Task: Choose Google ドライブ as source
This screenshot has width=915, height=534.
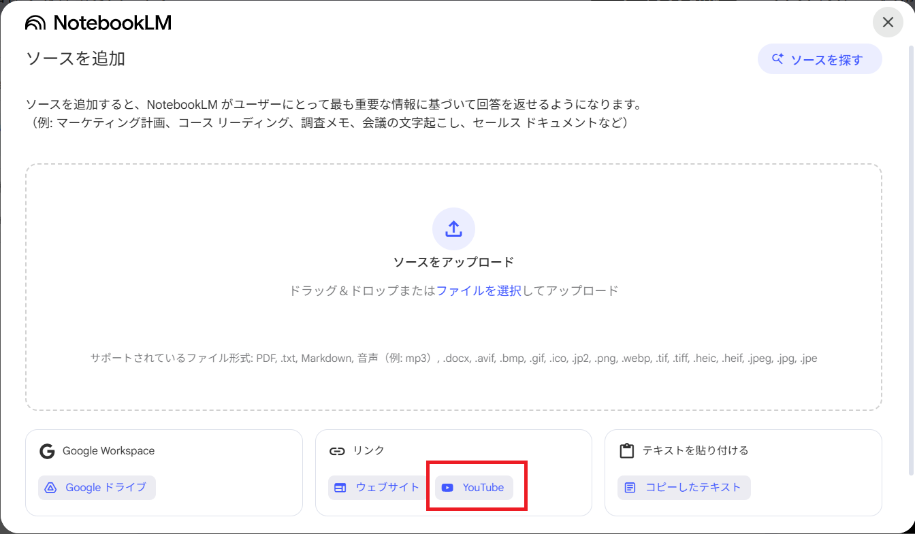Action: coord(97,488)
